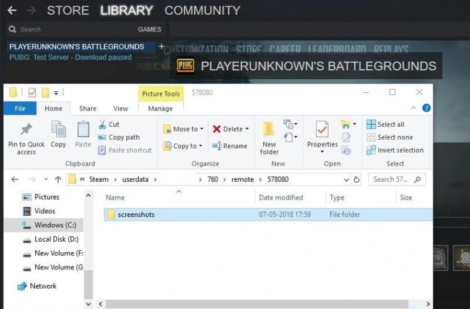Click remote in the address path
Viewport: 470px width, 309px height.
coord(243,179)
